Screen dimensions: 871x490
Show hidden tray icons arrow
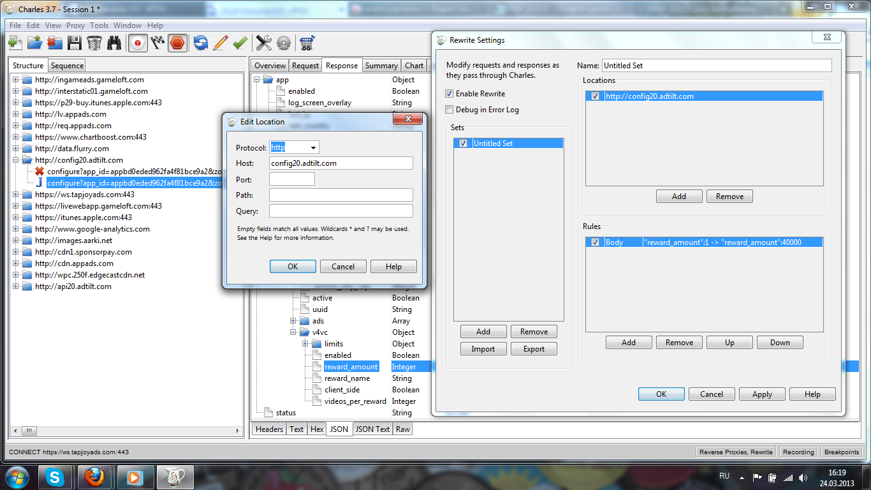pos(742,477)
